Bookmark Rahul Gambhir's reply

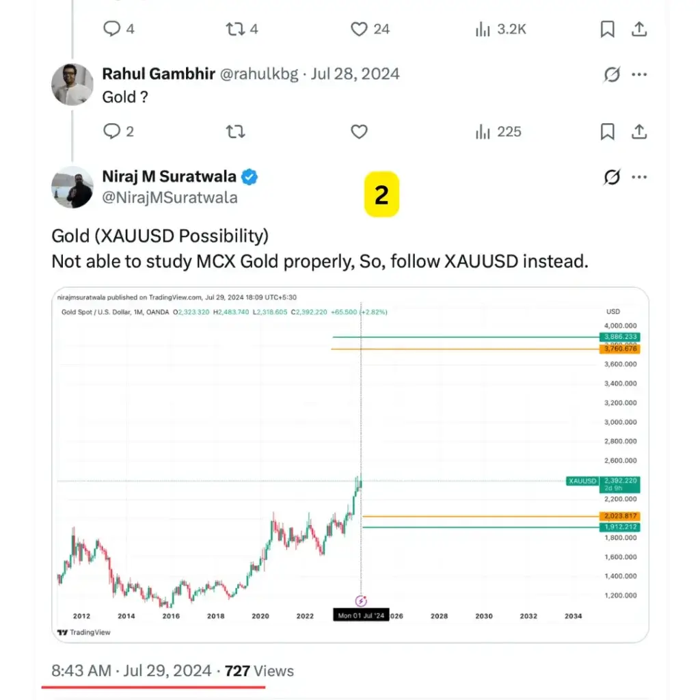(x=608, y=131)
